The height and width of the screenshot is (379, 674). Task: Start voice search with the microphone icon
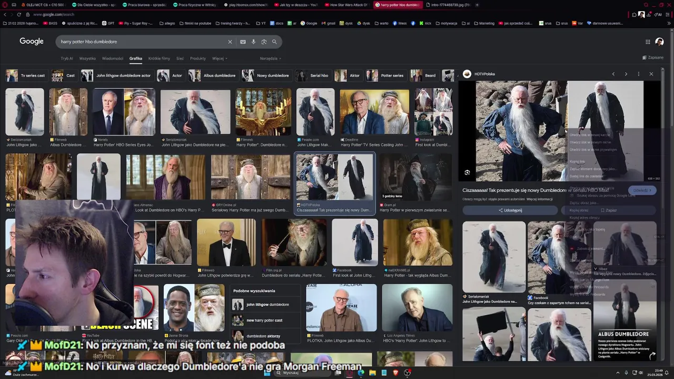253,42
